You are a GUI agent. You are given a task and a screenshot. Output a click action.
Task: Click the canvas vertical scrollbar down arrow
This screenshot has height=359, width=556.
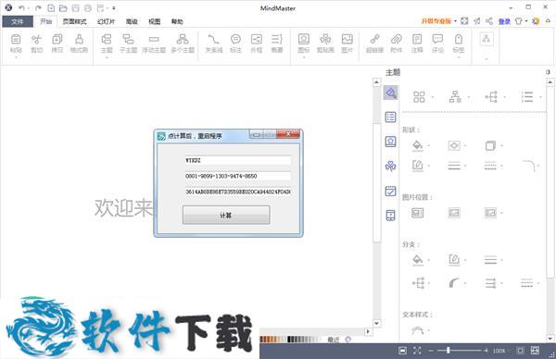pyautogui.click(x=376, y=323)
